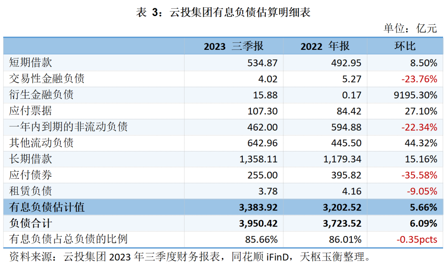Click the 一年内到期的非流动负债 row label
This screenshot has height=264, width=446.
tap(69, 127)
